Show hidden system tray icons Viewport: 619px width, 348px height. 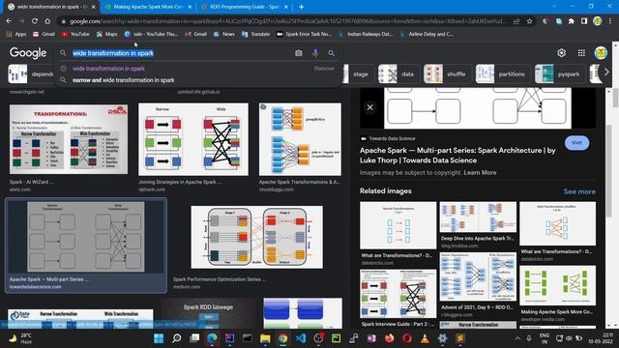[x=517, y=338]
